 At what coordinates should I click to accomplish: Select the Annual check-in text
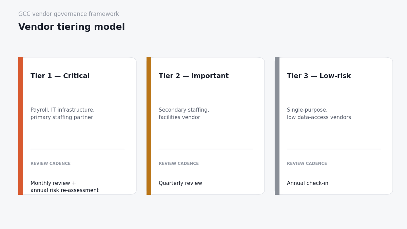(308, 183)
